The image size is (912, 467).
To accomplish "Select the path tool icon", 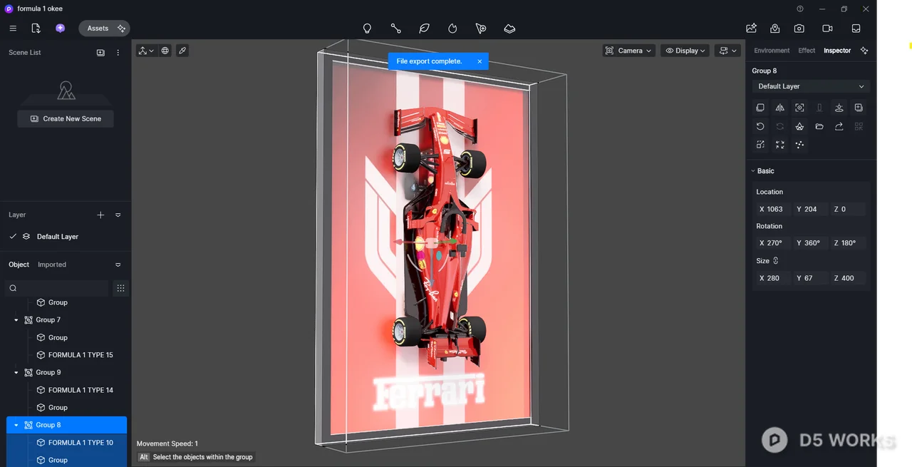I will (395, 29).
